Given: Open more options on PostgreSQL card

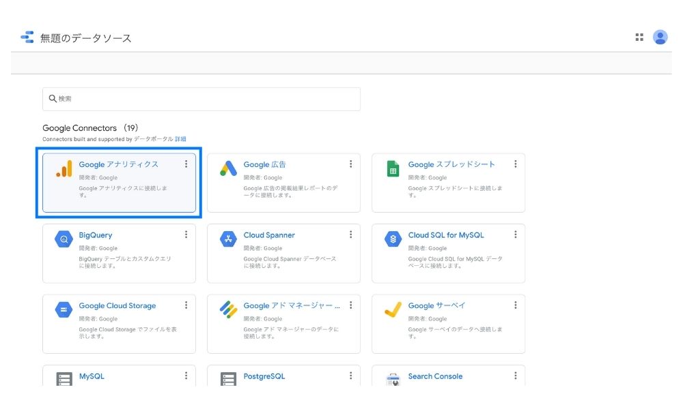Looking at the screenshot, I should [x=350, y=376].
